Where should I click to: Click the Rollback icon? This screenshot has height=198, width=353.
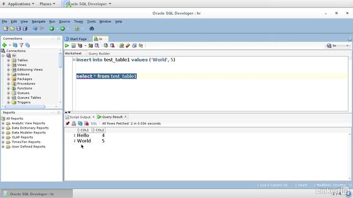[112, 46]
